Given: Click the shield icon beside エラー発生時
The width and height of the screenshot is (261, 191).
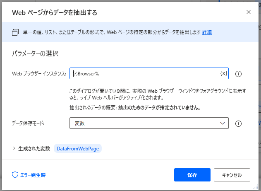Looking at the screenshot, I should [15, 175].
